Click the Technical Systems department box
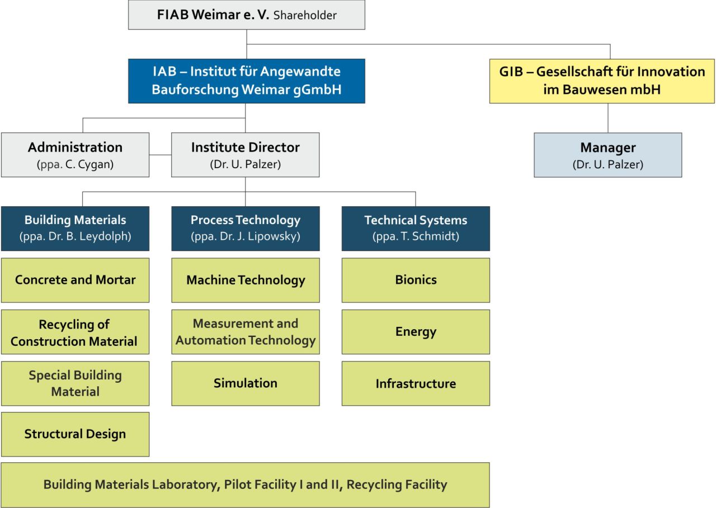Image resolution: width=716 pixels, height=508 pixels. pyautogui.click(x=416, y=228)
